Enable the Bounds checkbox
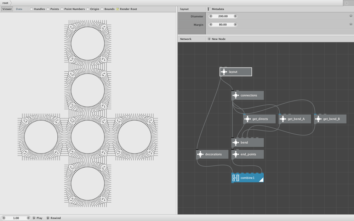The height and width of the screenshot is (221, 354). (102, 9)
